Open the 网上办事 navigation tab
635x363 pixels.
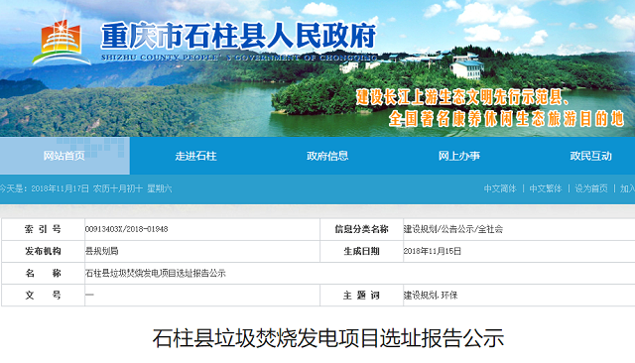coord(458,156)
